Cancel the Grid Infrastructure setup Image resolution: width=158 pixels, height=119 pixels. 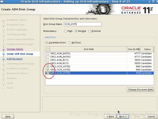[x=151, y=117]
